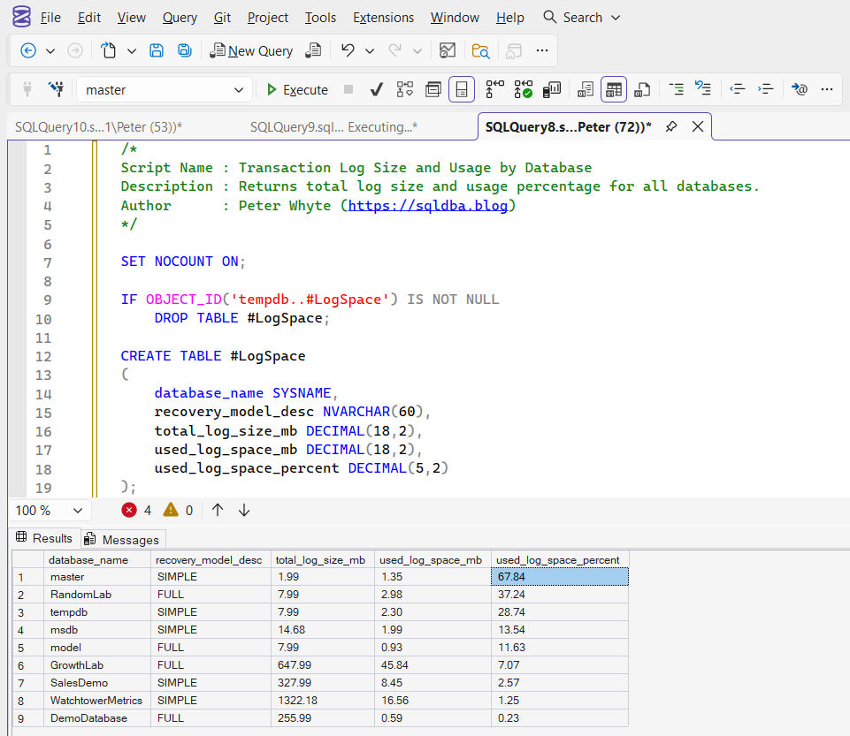Click the red error count icon
This screenshot has width=850, height=736.
[x=129, y=510]
